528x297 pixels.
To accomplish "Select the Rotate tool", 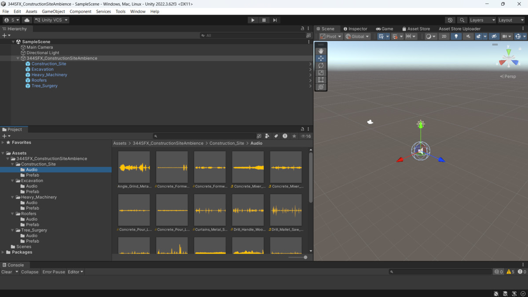I will pos(321,66).
